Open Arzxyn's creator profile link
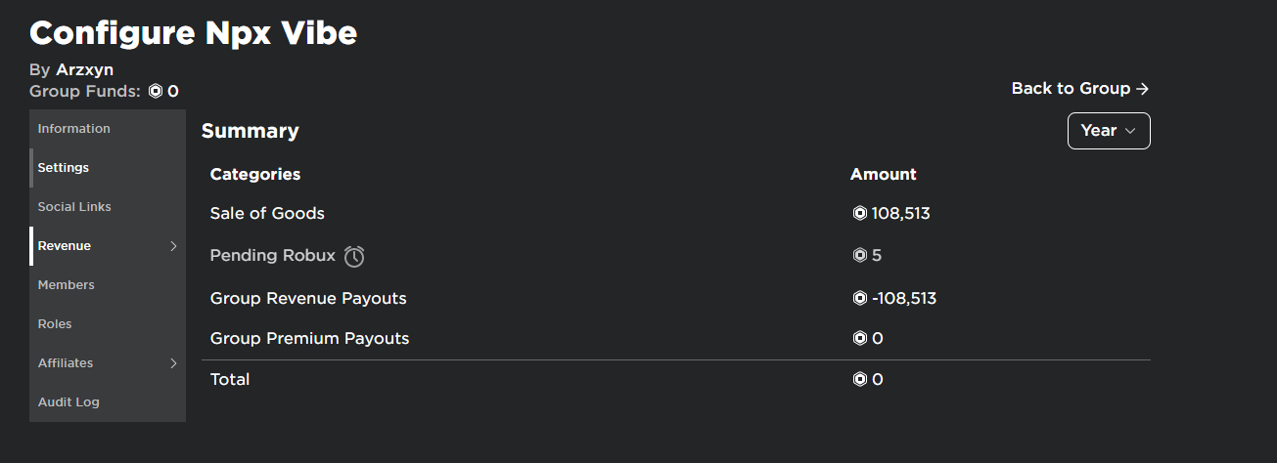The height and width of the screenshot is (463, 1277). [85, 70]
